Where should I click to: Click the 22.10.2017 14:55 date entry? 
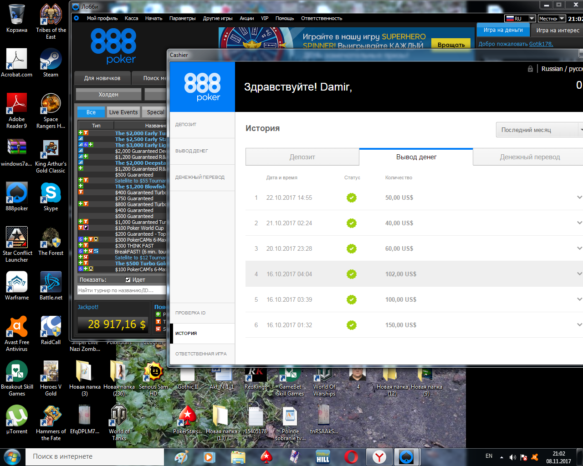289,198
